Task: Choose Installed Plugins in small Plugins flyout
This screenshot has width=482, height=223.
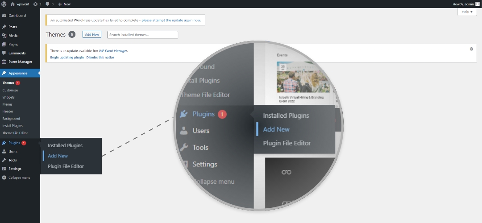Action: click(65, 145)
